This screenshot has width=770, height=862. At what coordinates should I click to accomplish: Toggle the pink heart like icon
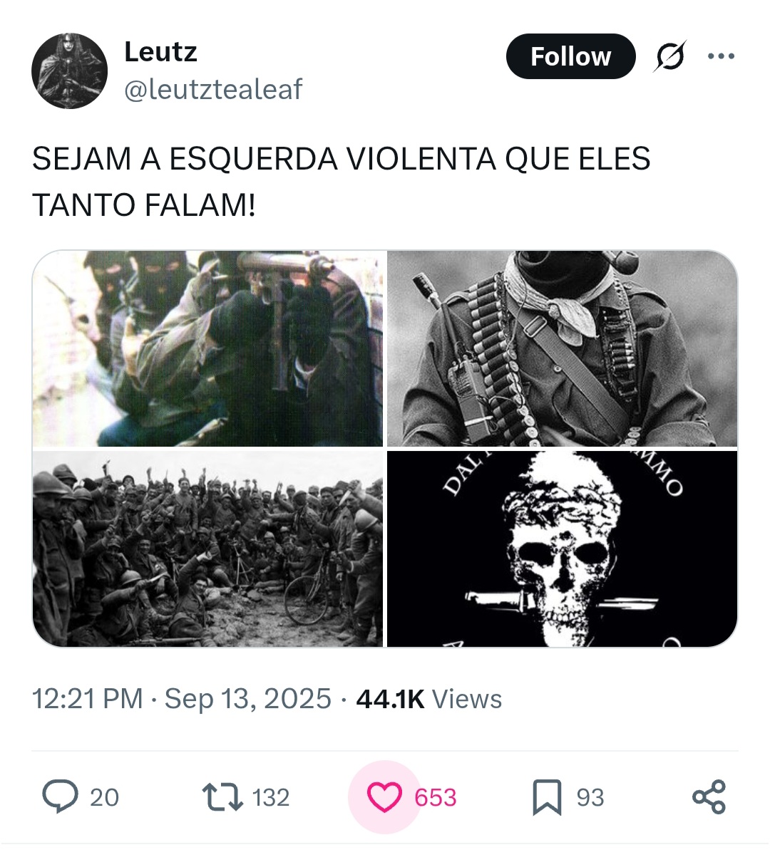[x=384, y=797]
